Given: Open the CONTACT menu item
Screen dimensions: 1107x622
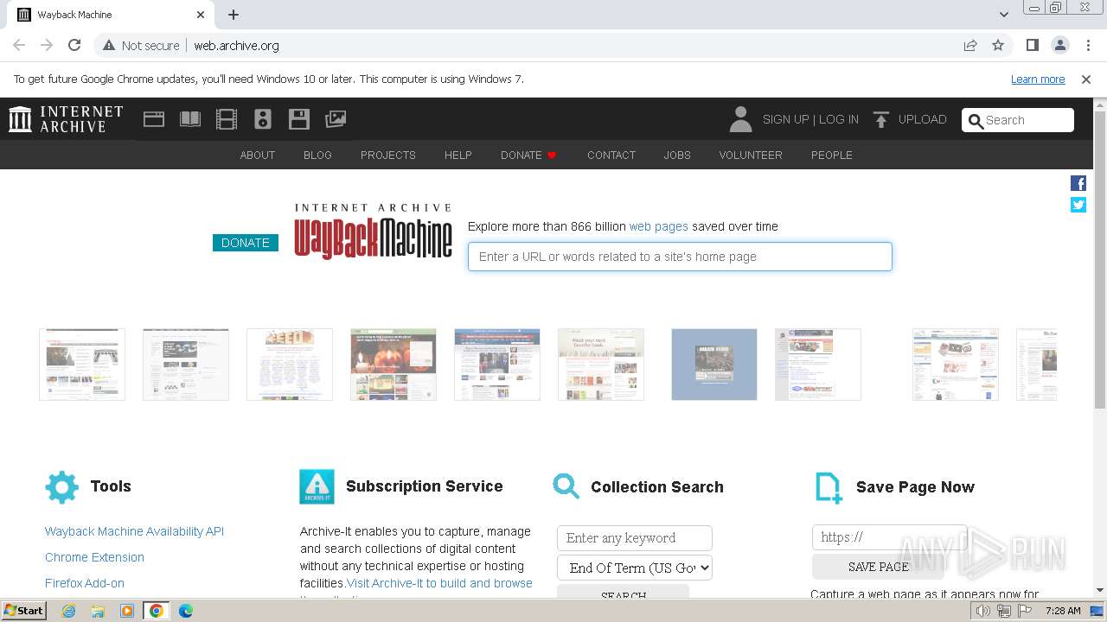Looking at the screenshot, I should click(611, 155).
